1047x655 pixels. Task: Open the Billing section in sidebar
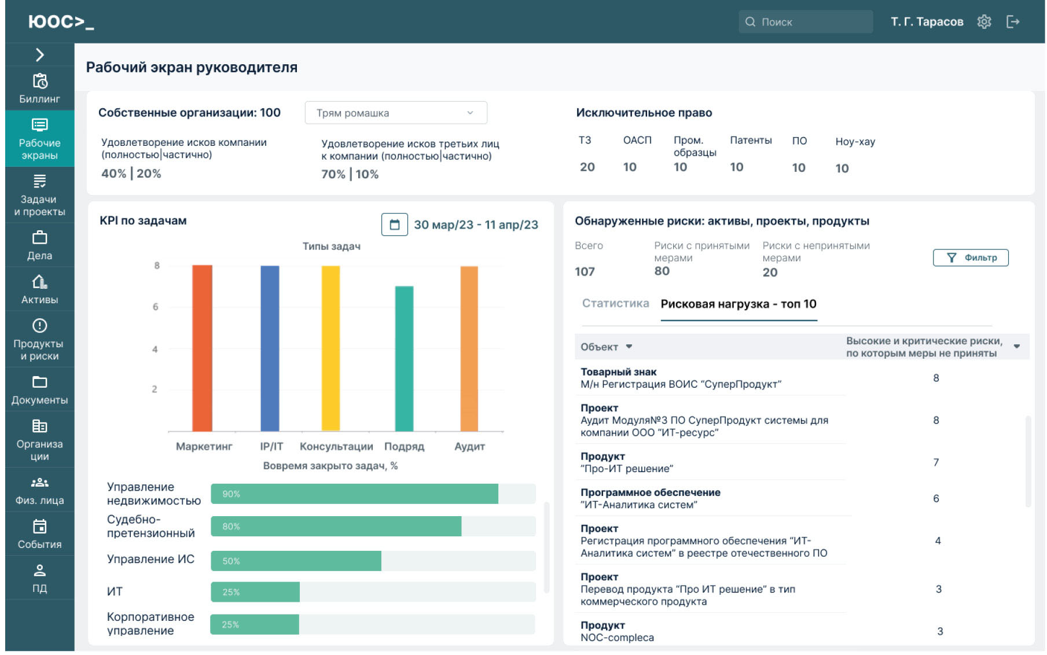(x=39, y=88)
